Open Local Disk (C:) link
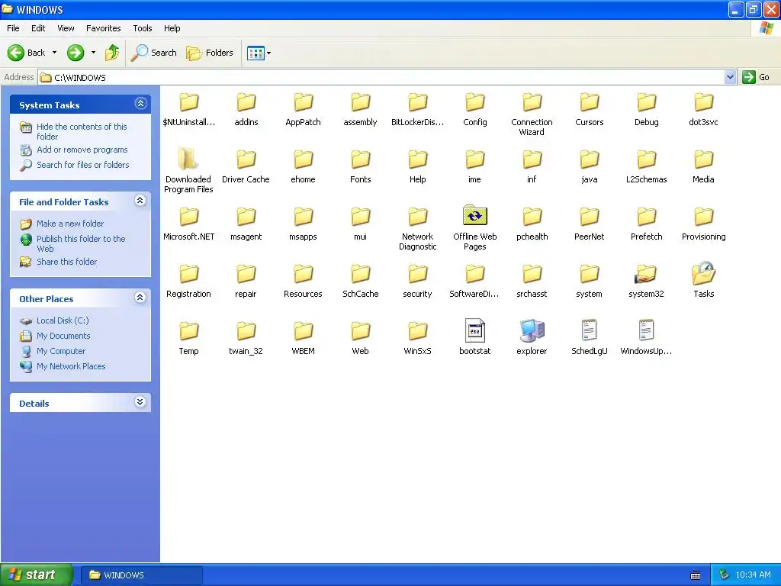The width and height of the screenshot is (781, 586). [63, 320]
